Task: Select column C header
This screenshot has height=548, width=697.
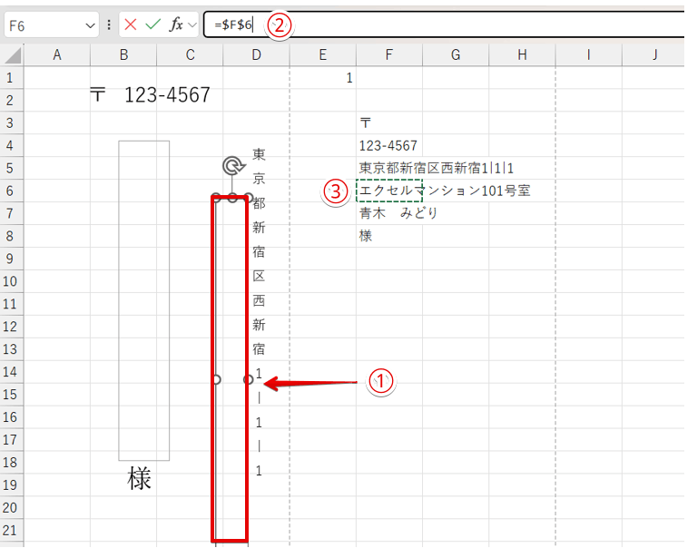Action: (x=190, y=55)
